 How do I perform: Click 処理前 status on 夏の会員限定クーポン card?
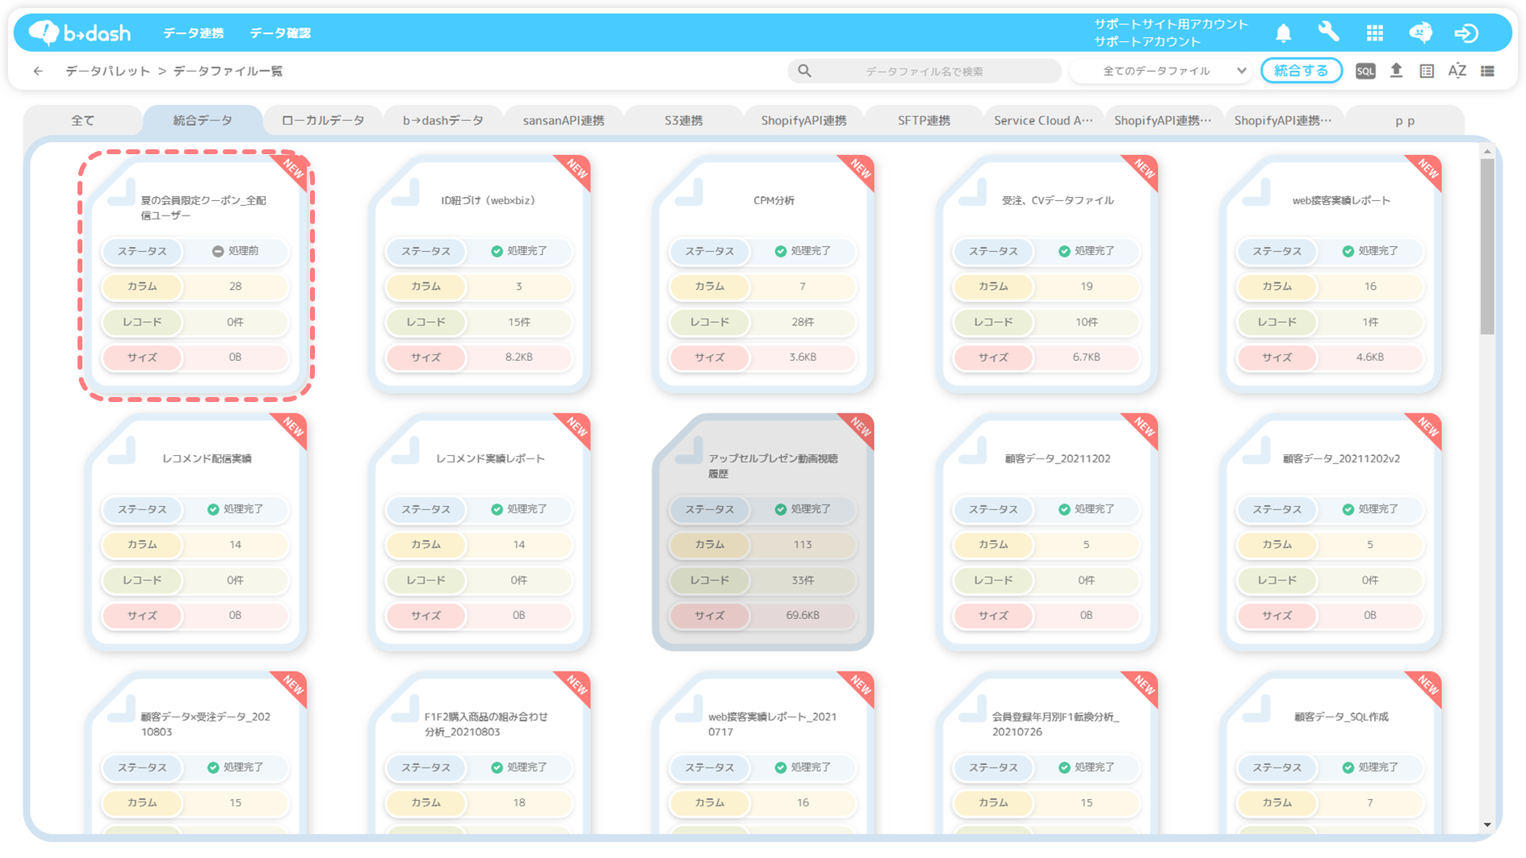(235, 251)
